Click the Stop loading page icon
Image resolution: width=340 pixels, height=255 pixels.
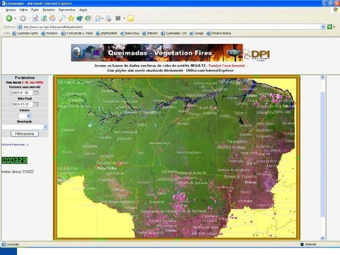(x=35, y=18)
